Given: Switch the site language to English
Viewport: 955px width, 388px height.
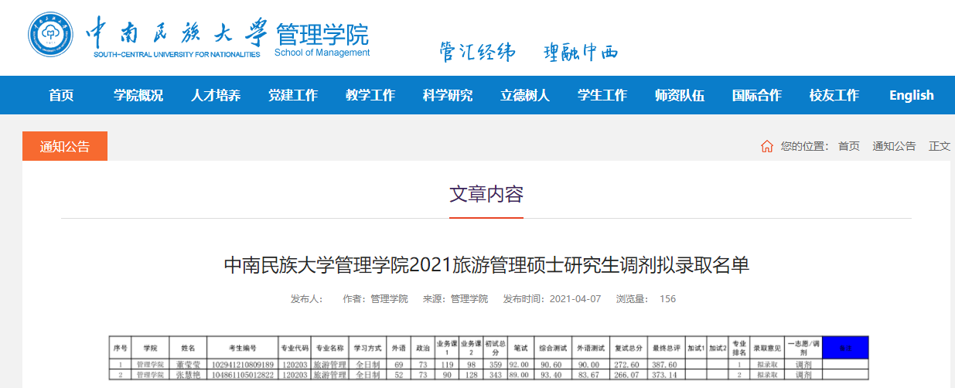Looking at the screenshot, I should 912,95.
